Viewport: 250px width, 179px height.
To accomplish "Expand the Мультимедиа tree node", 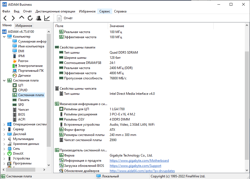I will click(4, 139).
